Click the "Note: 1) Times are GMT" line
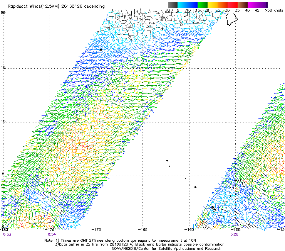The height and width of the screenshot is (251, 285). pyautogui.click(x=120, y=241)
